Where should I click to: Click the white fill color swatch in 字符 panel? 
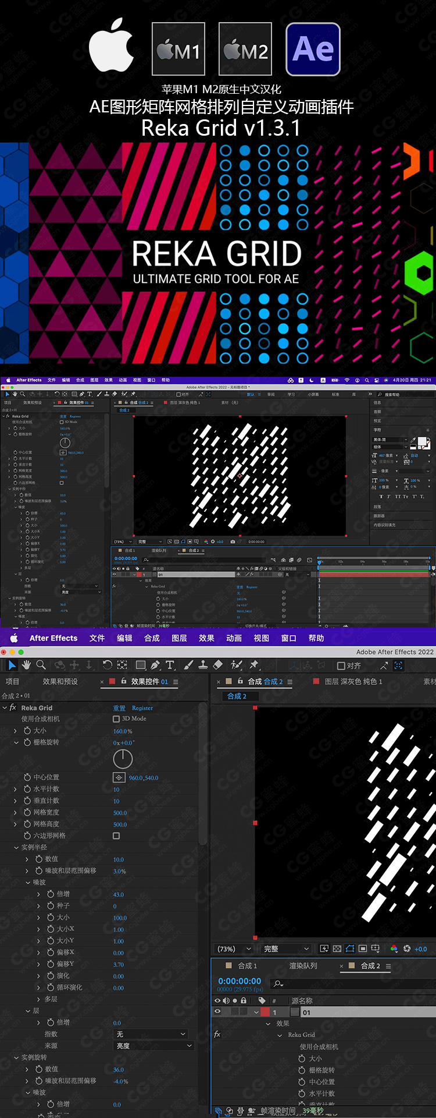422,442
